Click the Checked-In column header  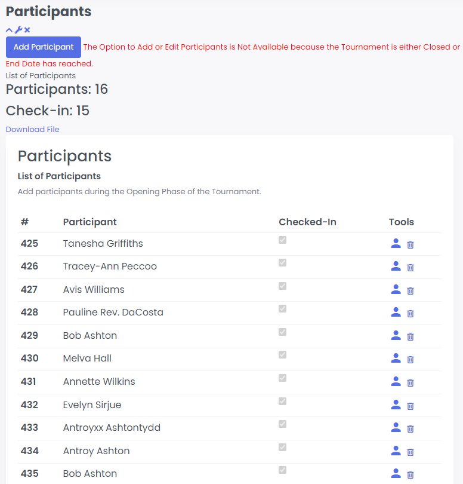pyautogui.click(x=307, y=222)
